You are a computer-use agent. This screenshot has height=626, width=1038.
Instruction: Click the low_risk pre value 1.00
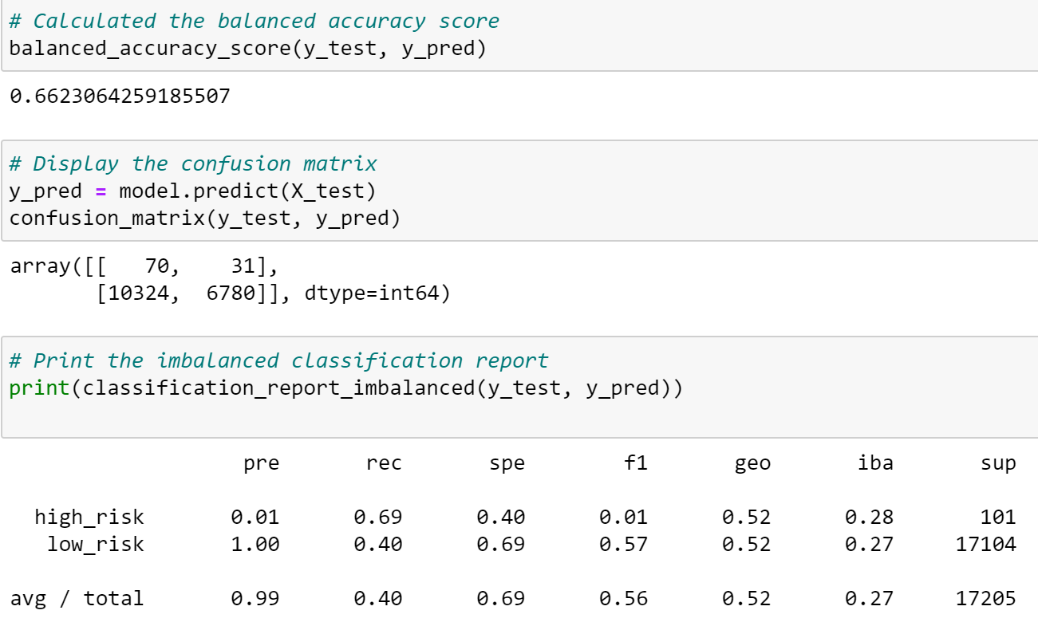coord(255,545)
